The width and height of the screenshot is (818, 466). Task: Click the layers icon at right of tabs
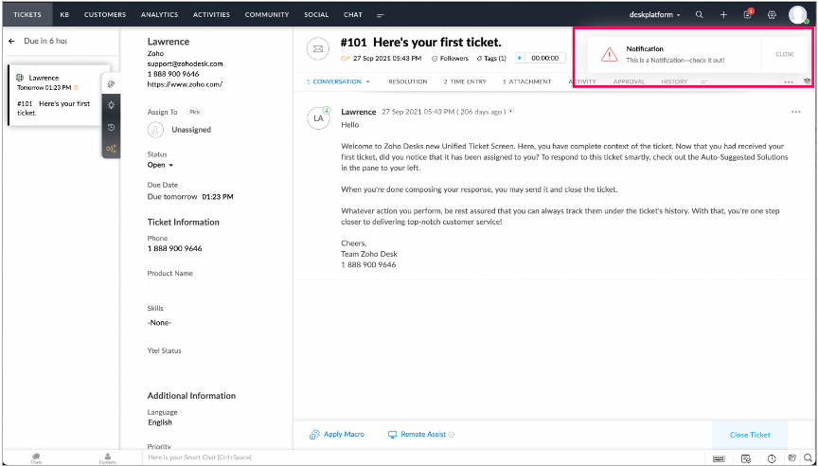(808, 81)
